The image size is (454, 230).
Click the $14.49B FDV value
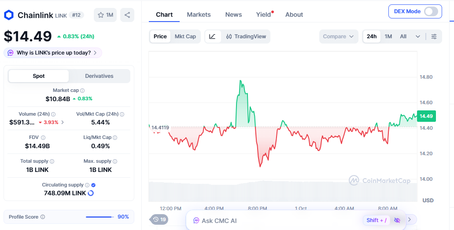(37, 146)
